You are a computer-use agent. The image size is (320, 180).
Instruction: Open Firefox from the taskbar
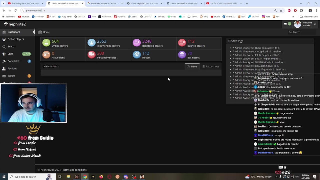click(x=101, y=177)
